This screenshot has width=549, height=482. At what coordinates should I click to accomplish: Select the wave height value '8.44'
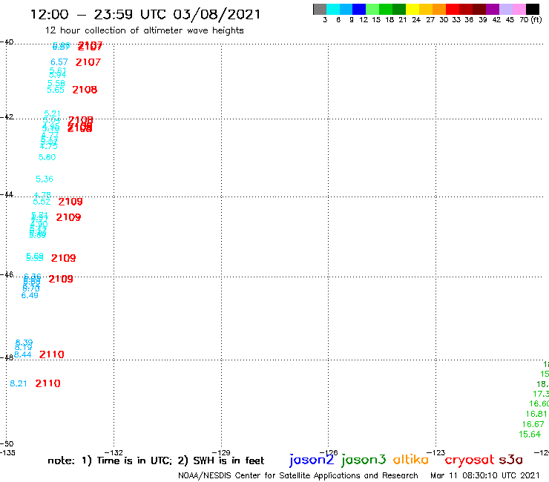(x=23, y=354)
